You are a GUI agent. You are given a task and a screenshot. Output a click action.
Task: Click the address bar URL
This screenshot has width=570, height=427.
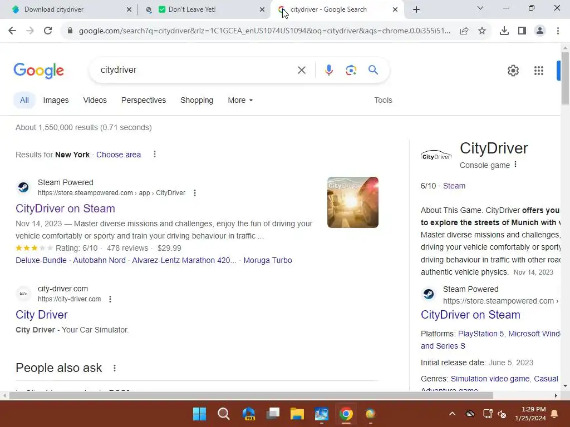pyautogui.click(x=264, y=31)
